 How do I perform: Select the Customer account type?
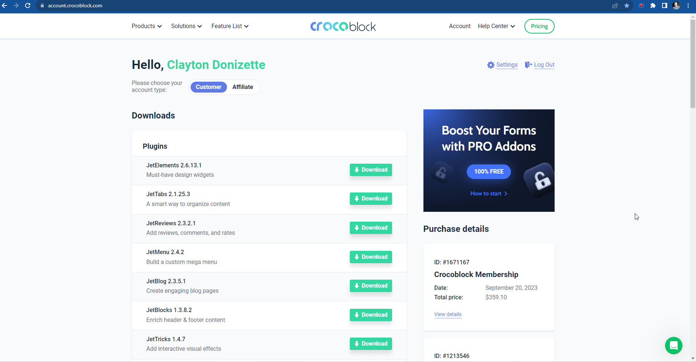tap(208, 87)
